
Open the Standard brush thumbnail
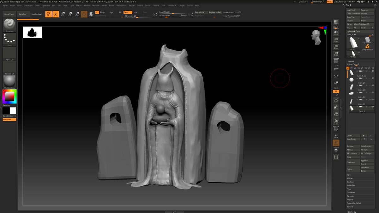click(9, 25)
